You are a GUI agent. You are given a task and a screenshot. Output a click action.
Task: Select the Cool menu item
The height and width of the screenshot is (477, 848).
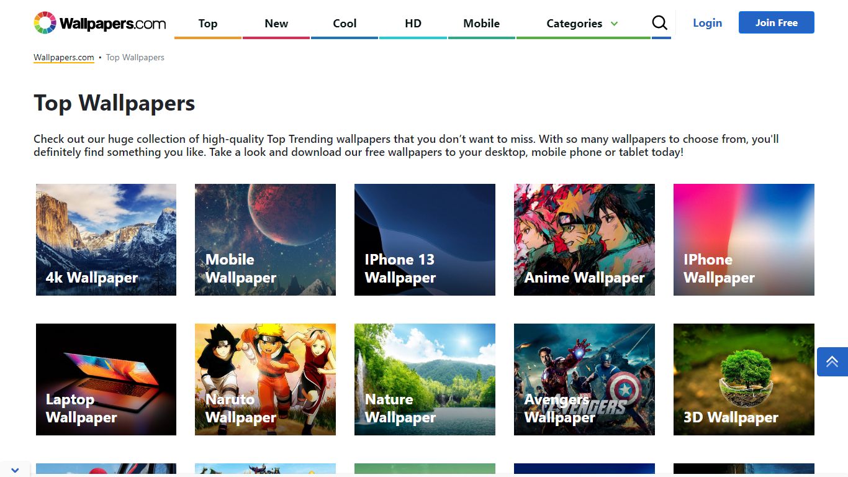point(345,24)
